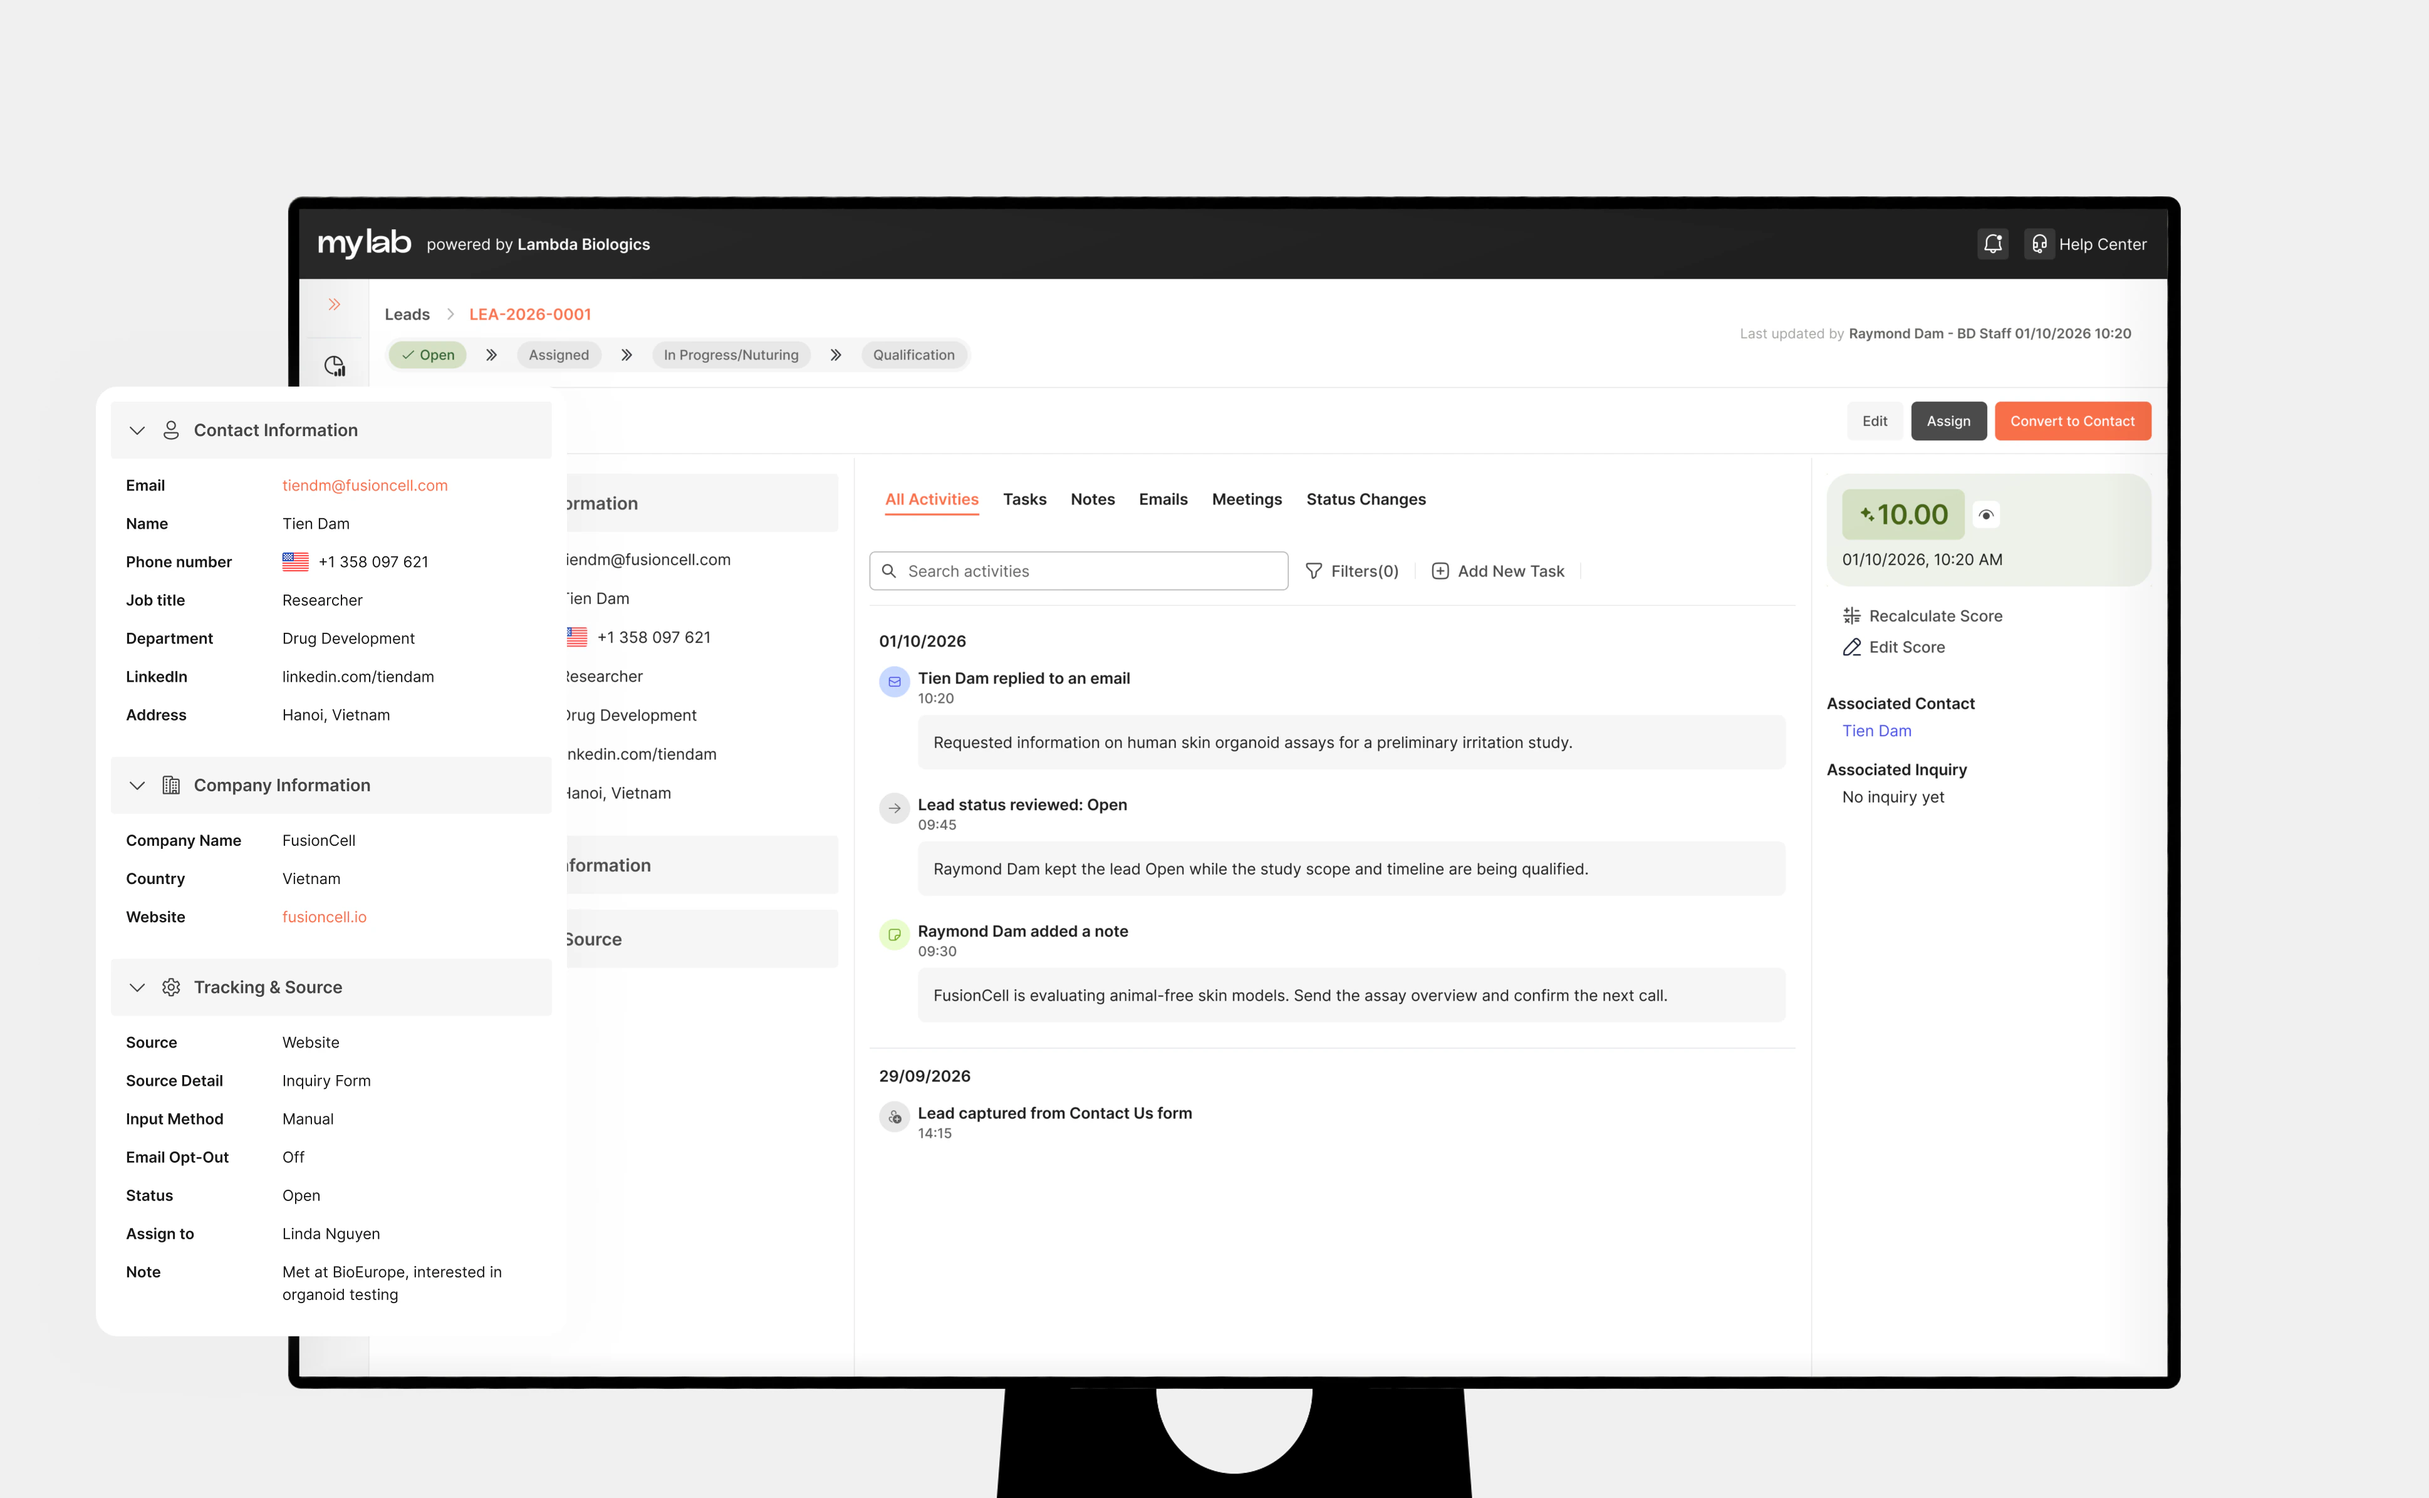This screenshot has width=2429, height=1498.
Task: Select the Assigned status stage
Action: [558, 355]
